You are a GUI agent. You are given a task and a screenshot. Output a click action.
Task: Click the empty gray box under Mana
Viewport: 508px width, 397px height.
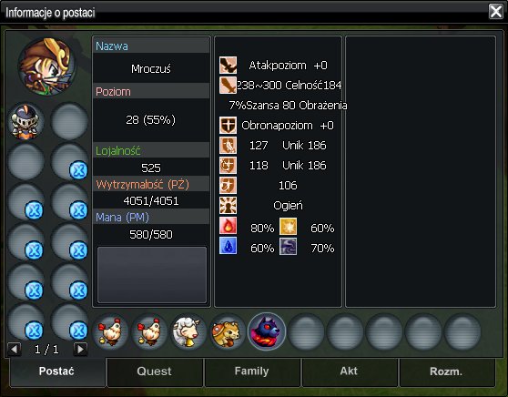[x=152, y=275]
